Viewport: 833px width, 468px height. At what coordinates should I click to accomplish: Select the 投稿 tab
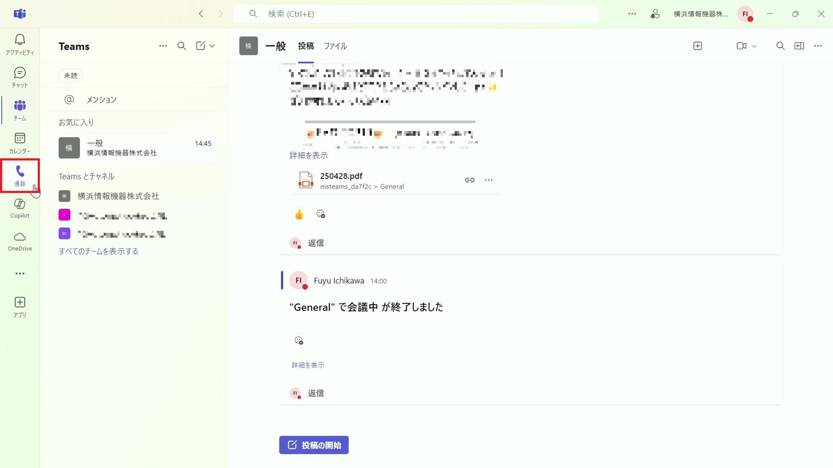305,46
